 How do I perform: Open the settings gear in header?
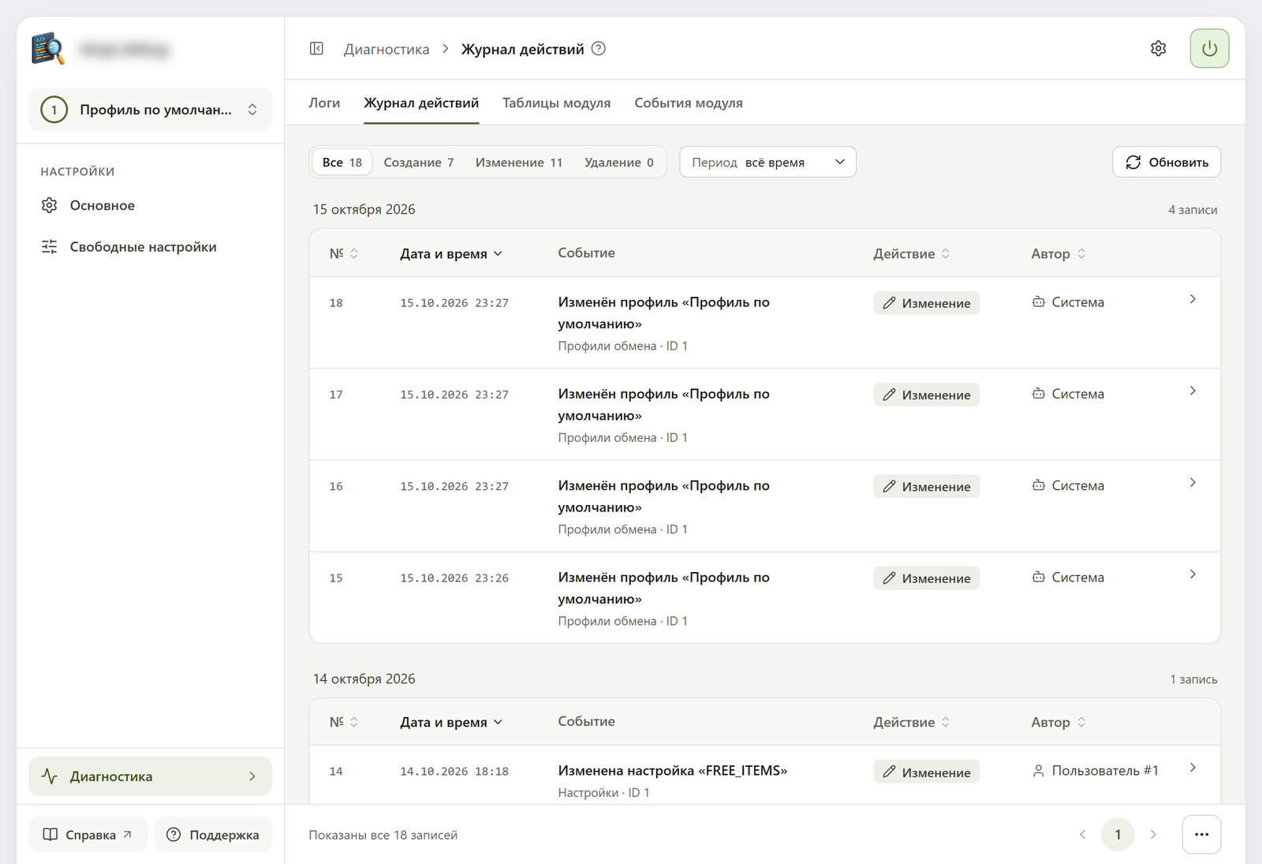pos(1158,49)
